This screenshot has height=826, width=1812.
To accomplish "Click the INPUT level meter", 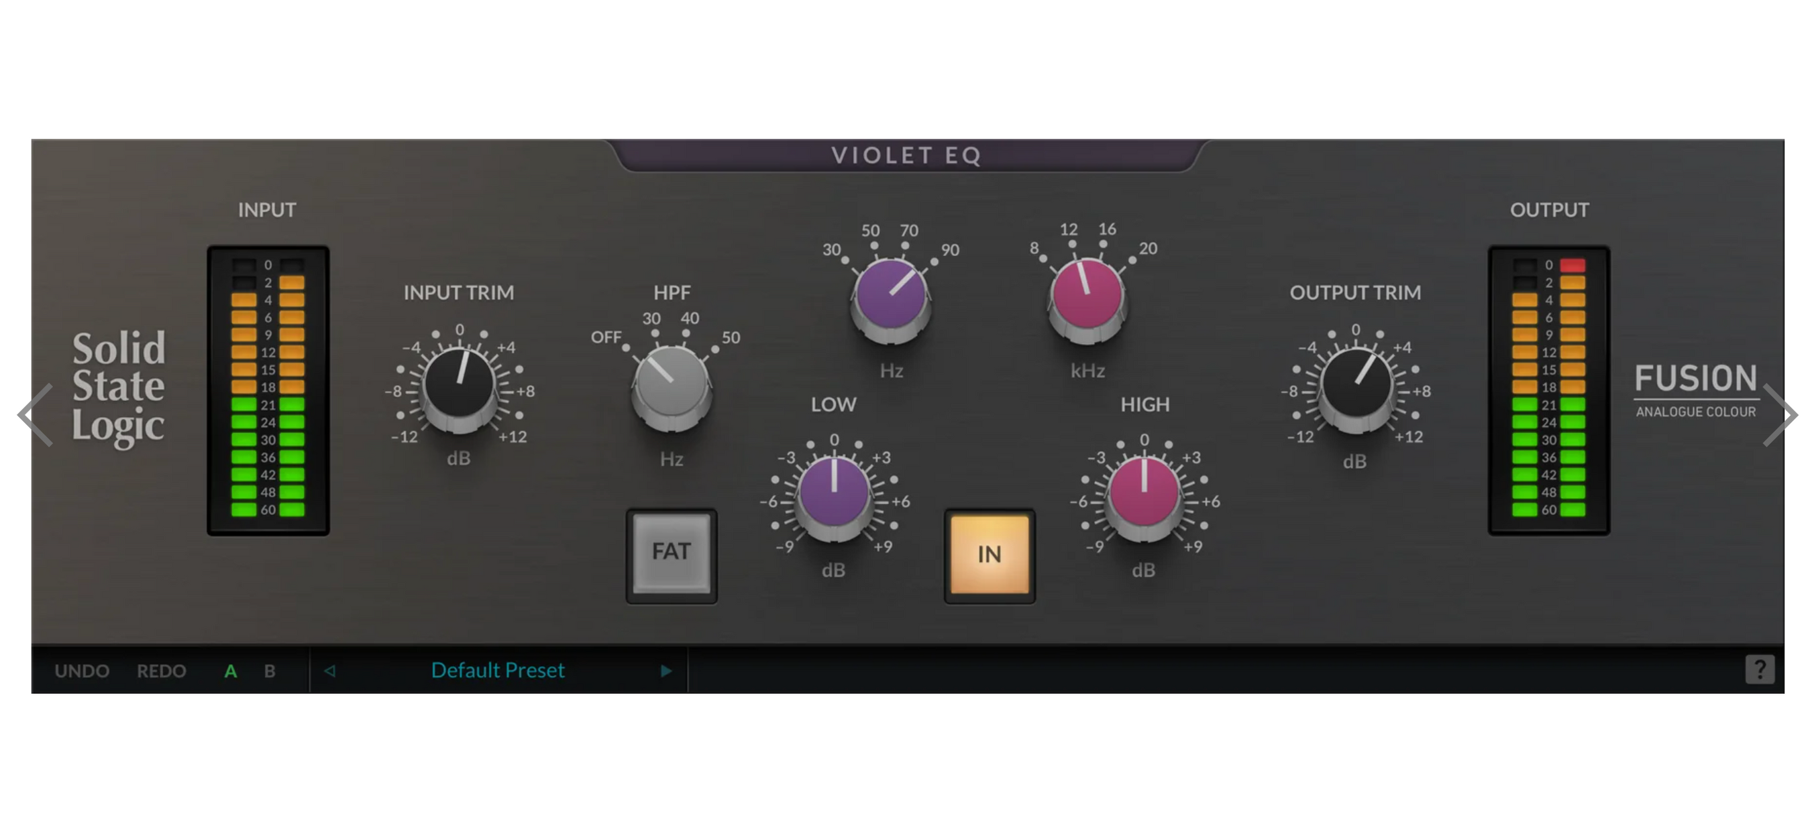I will 268,390.
